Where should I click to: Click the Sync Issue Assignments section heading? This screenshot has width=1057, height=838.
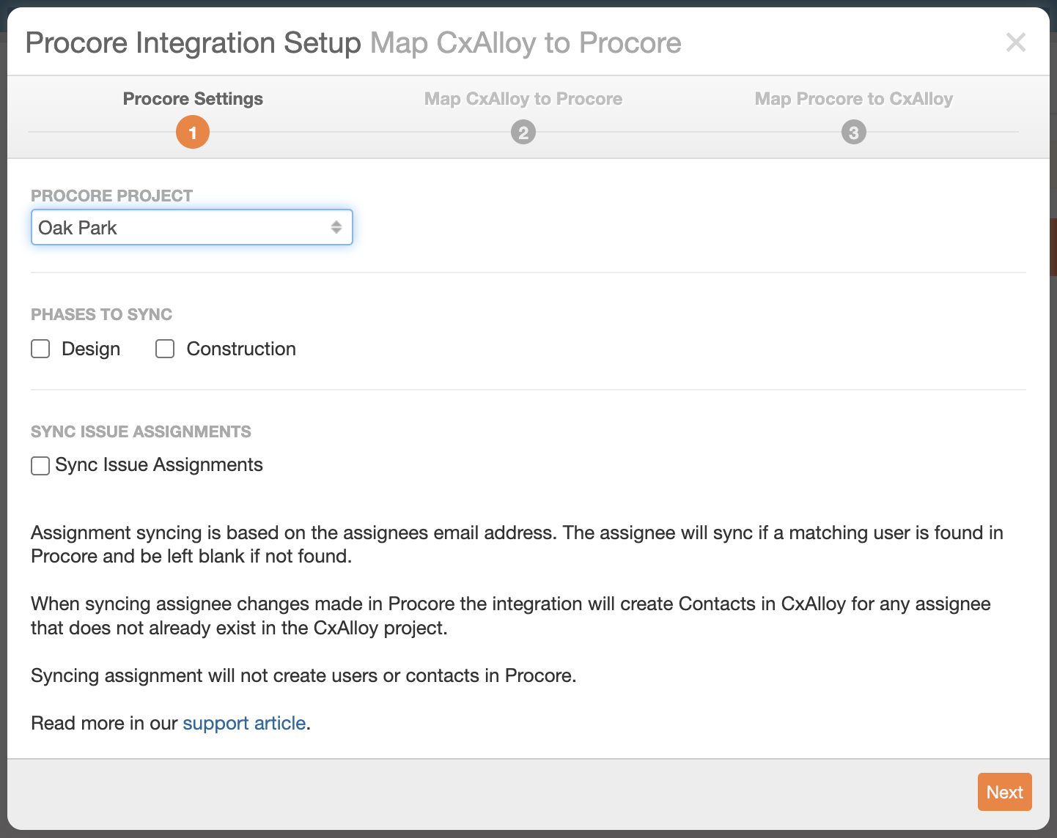point(141,431)
